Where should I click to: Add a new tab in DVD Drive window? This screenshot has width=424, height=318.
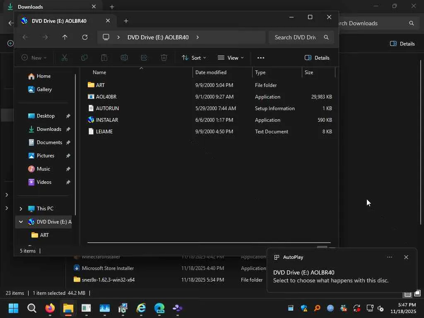tap(126, 21)
